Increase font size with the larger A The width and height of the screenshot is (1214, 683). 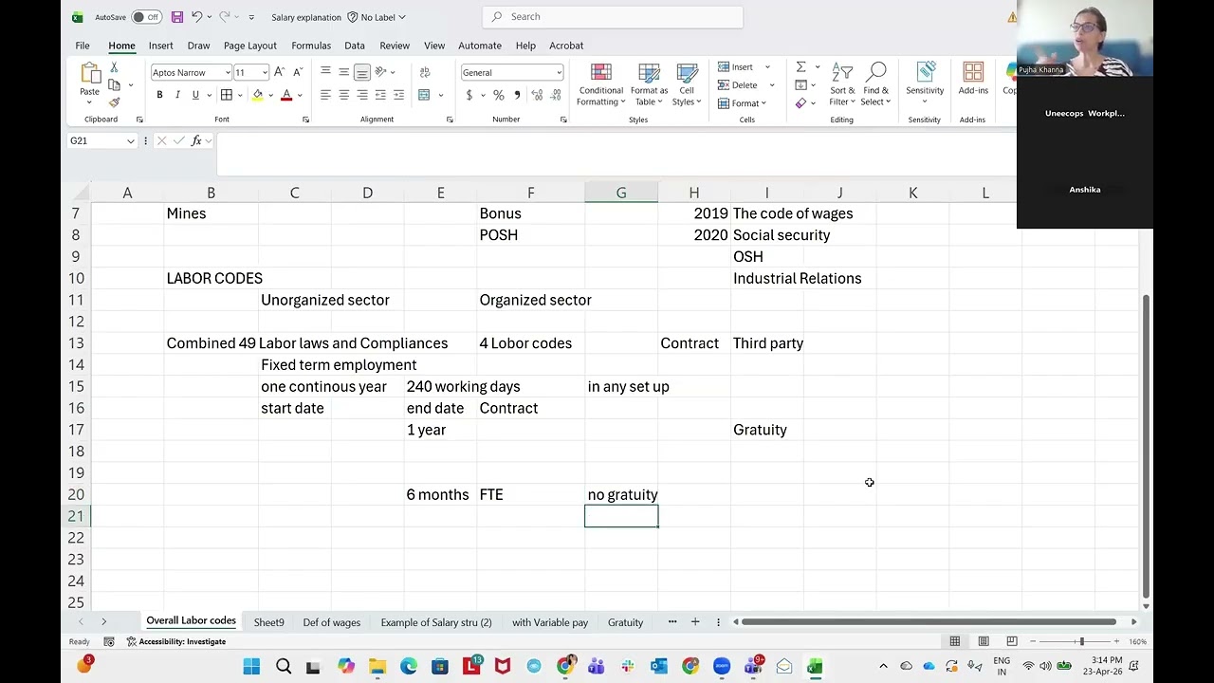click(280, 72)
